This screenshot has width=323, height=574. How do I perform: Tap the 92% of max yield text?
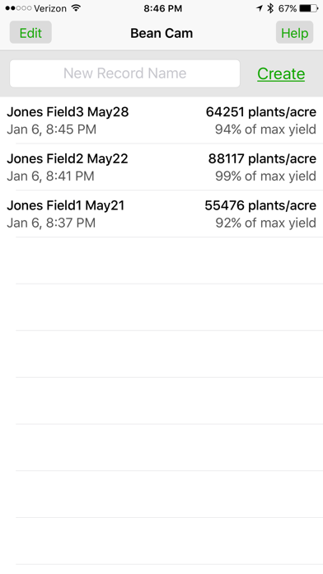coord(265,223)
